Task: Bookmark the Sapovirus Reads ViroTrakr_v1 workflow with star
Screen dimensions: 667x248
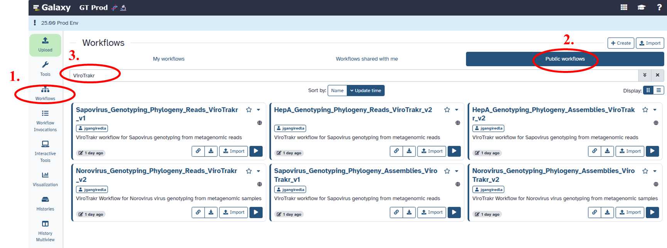Action: click(249, 110)
